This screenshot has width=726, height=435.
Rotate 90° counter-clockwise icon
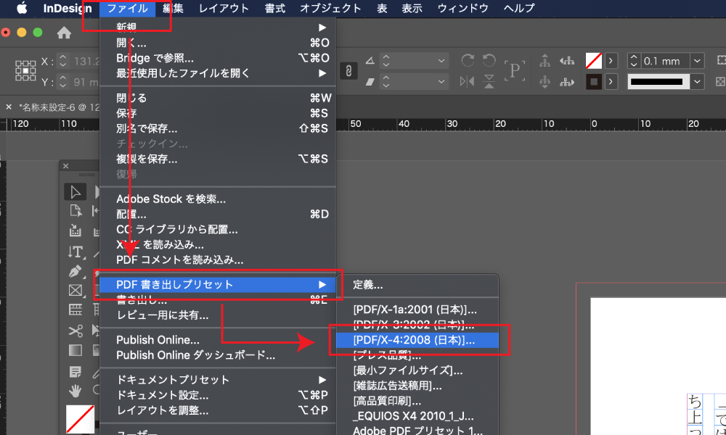click(489, 60)
